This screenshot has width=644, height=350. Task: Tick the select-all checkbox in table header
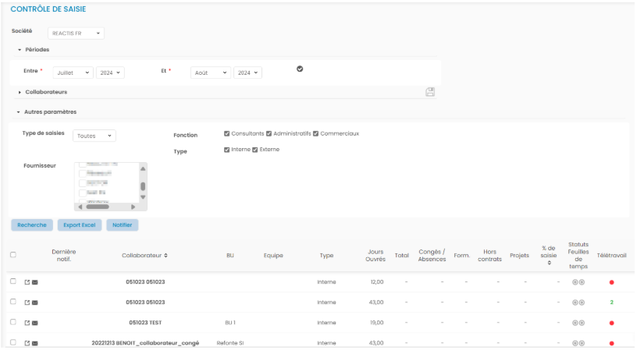click(13, 255)
